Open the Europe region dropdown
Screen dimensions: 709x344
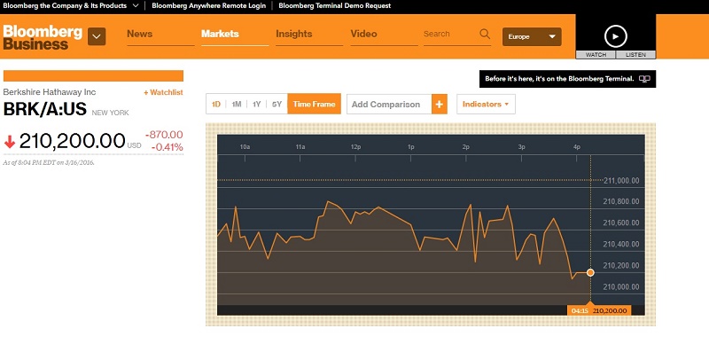click(532, 36)
